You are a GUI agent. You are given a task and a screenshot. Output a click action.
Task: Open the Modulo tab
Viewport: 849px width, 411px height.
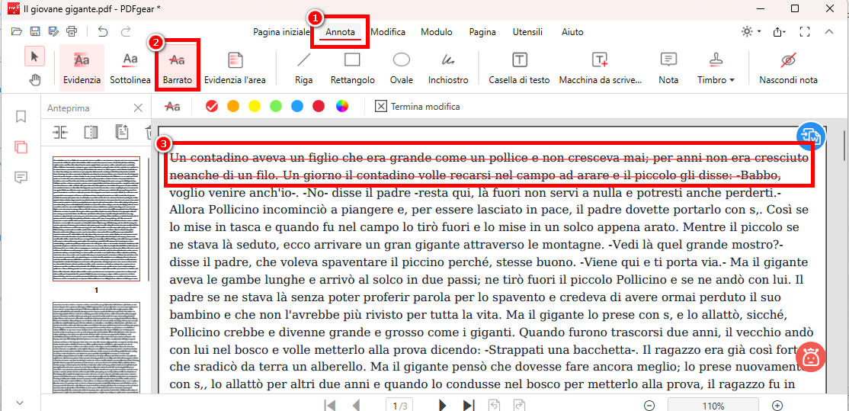click(437, 32)
